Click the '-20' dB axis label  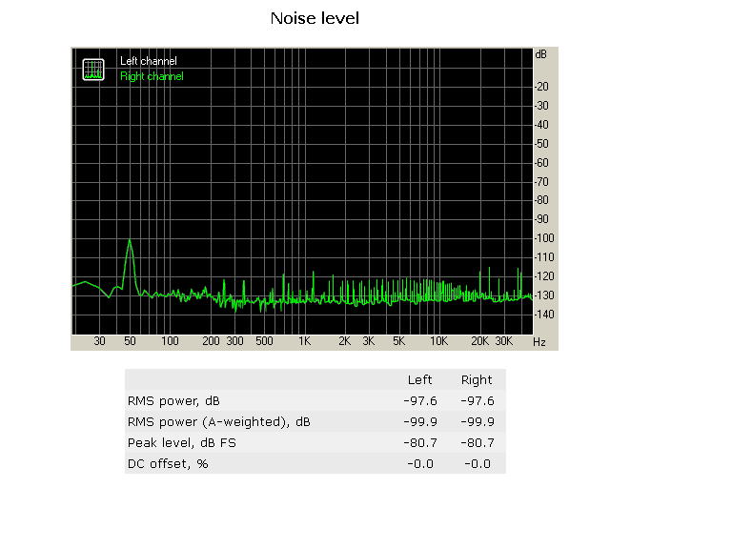[x=542, y=87]
